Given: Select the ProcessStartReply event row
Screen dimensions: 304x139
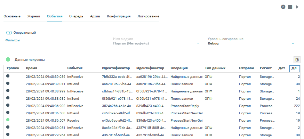Looking at the screenshot, I should pos(185,106).
